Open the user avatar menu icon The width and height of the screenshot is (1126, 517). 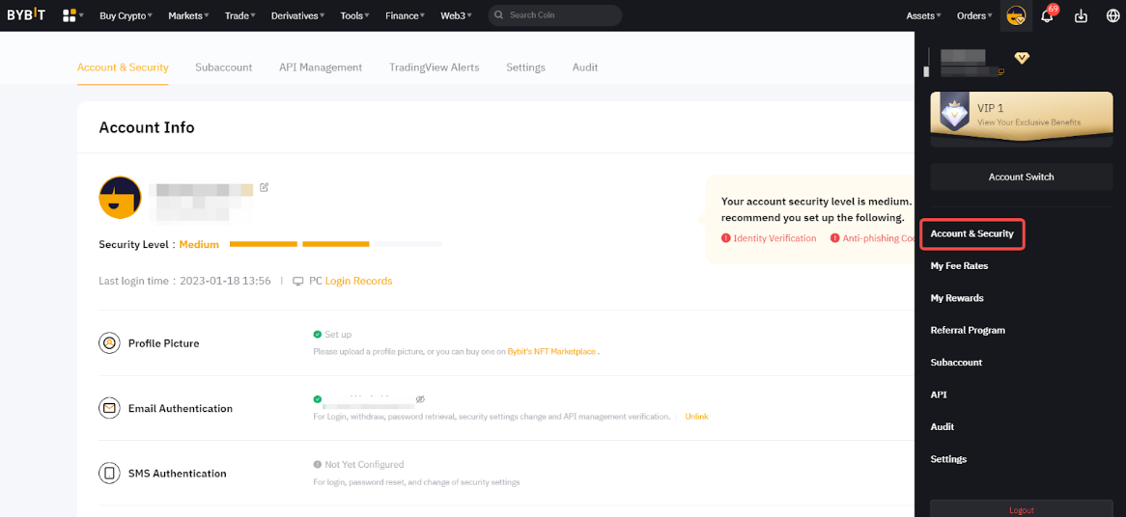tap(1016, 15)
